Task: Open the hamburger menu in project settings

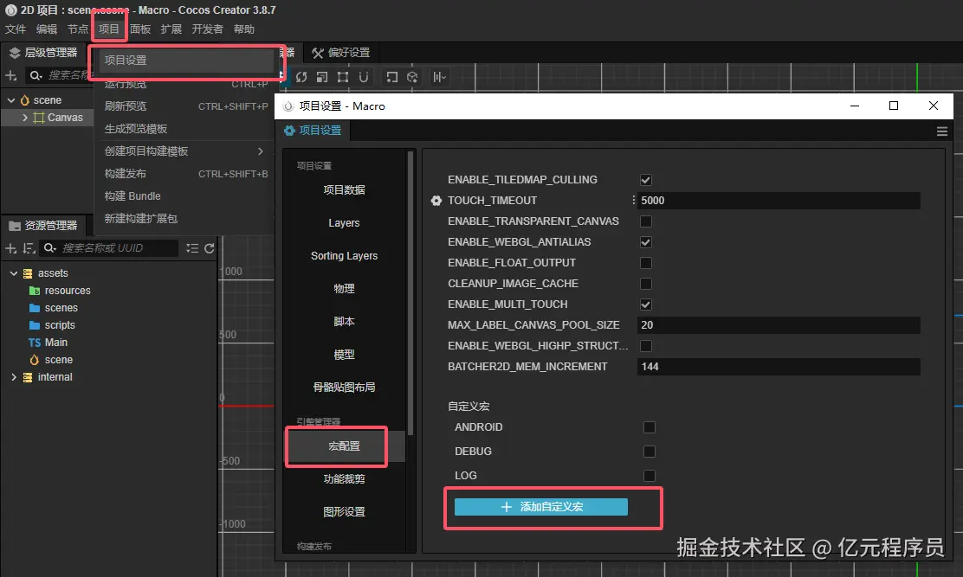Action: pos(941,131)
